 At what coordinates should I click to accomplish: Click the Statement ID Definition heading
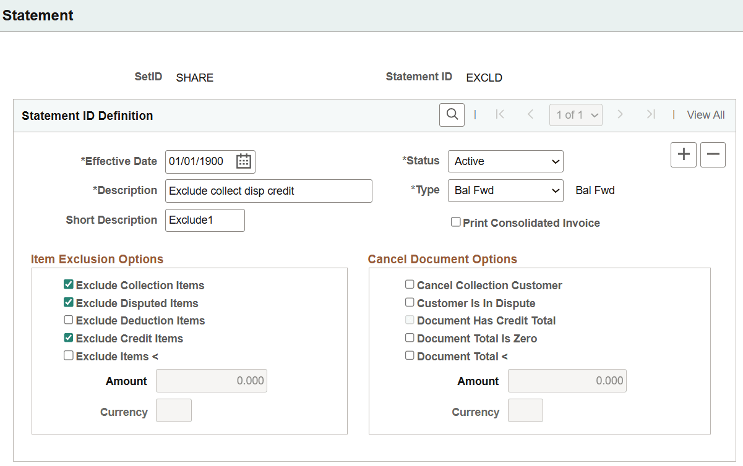click(87, 116)
